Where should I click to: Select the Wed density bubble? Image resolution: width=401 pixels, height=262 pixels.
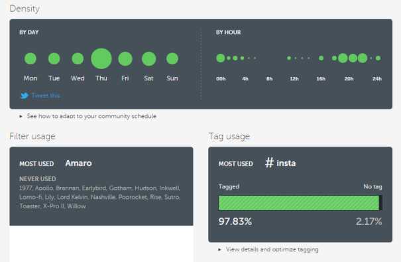tap(78, 58)
